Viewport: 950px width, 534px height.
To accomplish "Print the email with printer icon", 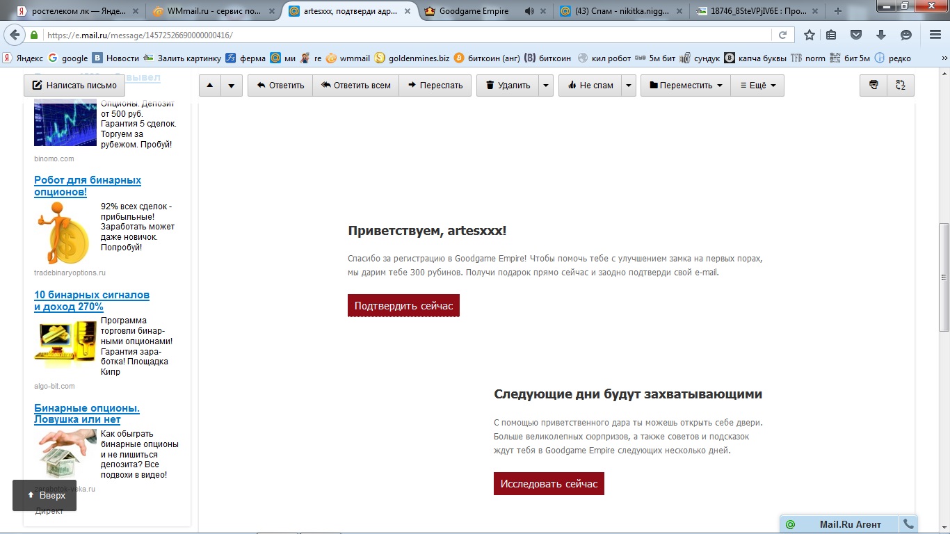I will coord(873,86).
